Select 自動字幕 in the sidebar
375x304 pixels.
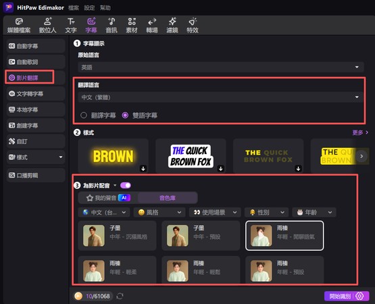[36, 46]
